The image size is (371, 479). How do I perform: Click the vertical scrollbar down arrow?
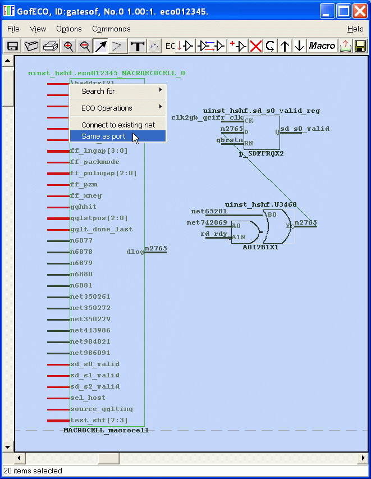8,447
